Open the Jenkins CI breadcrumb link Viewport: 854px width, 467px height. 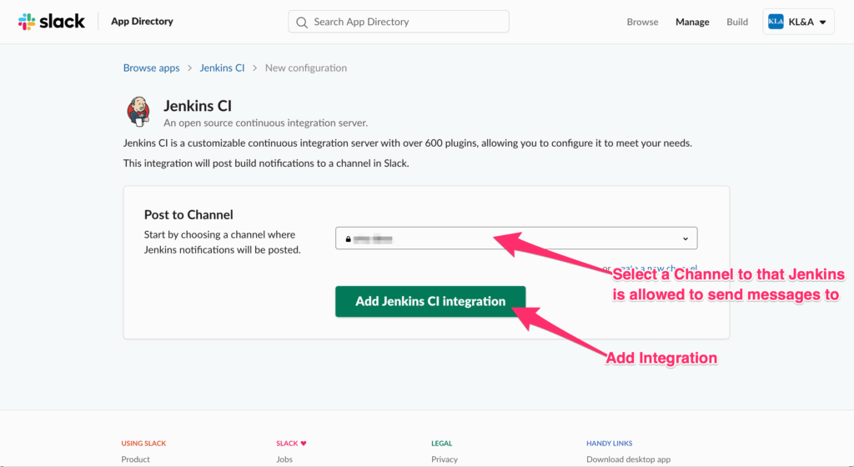click(222, 68)
